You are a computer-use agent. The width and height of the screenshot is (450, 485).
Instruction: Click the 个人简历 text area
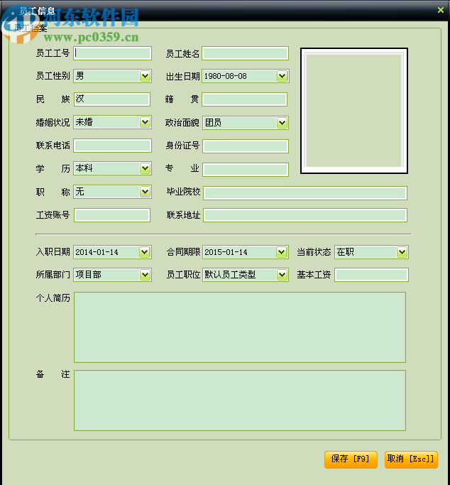(x=240, y=327)
